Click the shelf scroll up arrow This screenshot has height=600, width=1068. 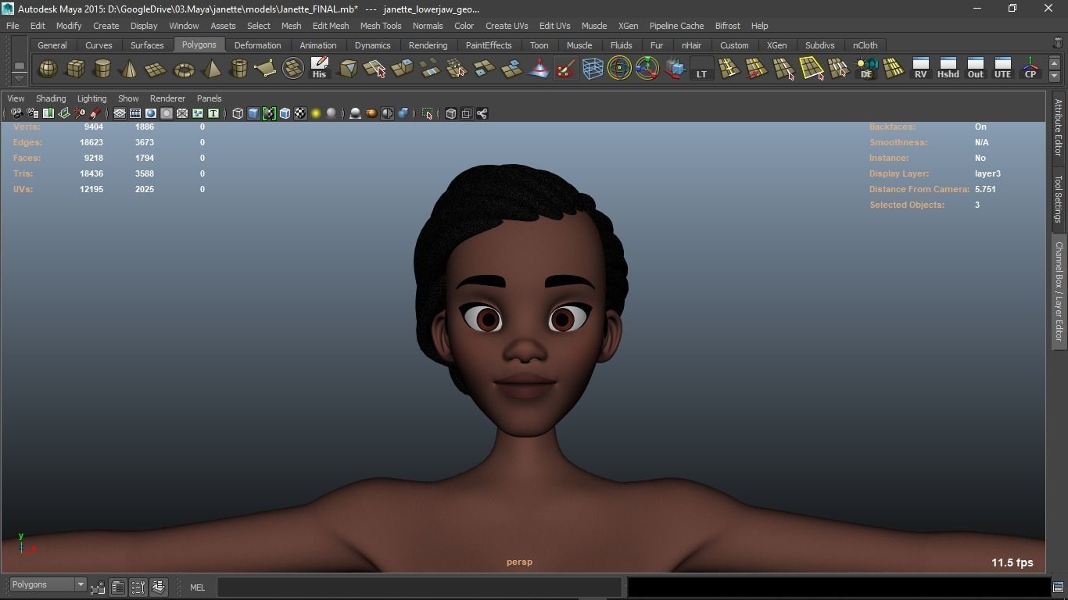coord(1054,62)
